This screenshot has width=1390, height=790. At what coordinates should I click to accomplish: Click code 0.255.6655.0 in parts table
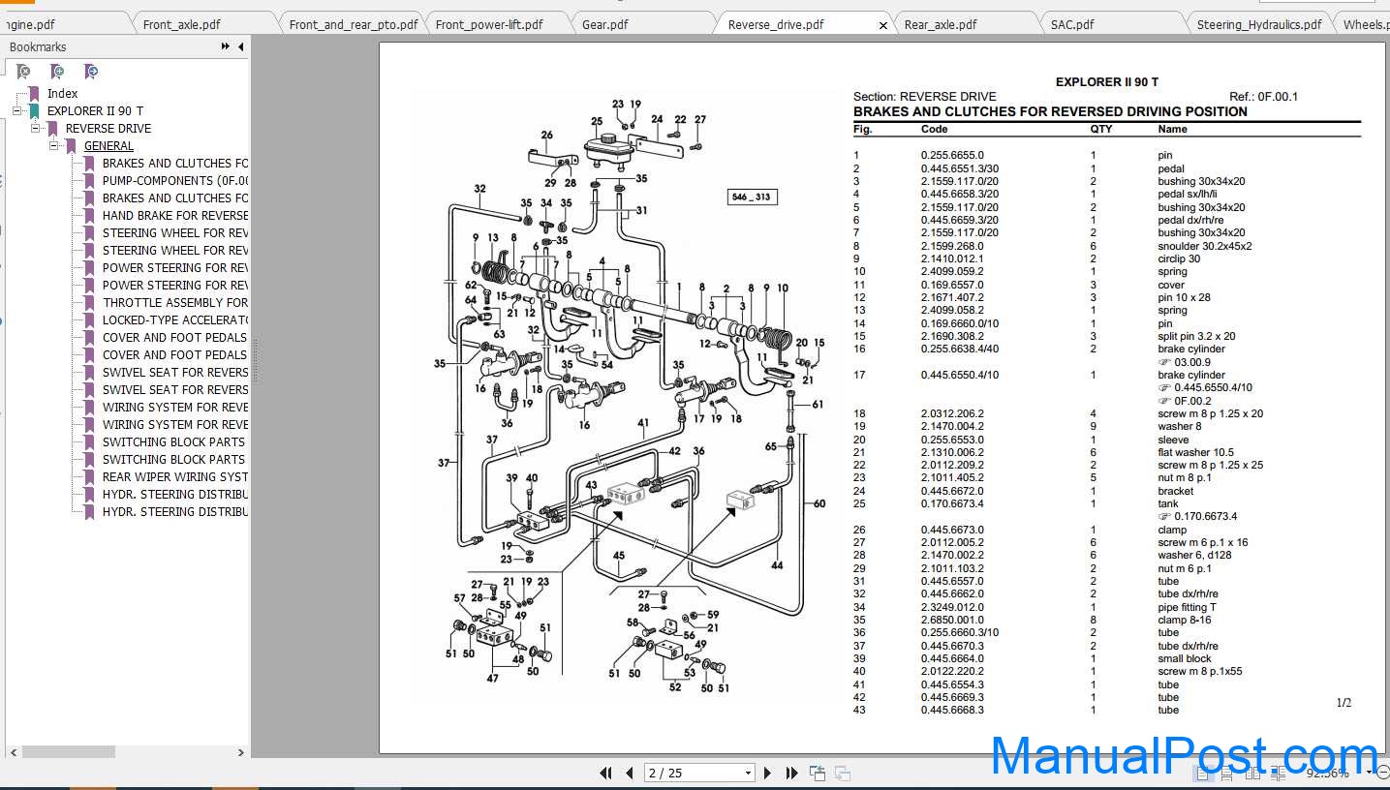[952, 155]
